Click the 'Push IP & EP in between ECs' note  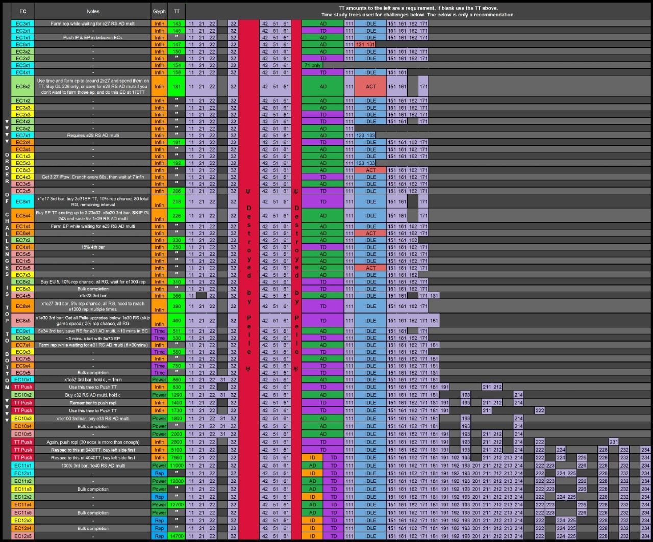click(93, 37)
